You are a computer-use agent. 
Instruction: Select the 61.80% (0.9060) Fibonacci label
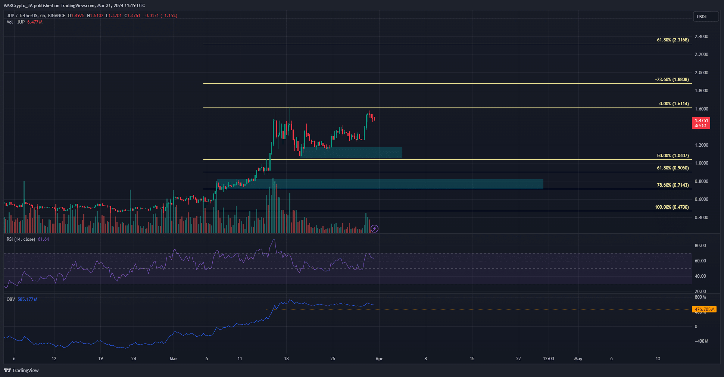[x=673, y=168]
